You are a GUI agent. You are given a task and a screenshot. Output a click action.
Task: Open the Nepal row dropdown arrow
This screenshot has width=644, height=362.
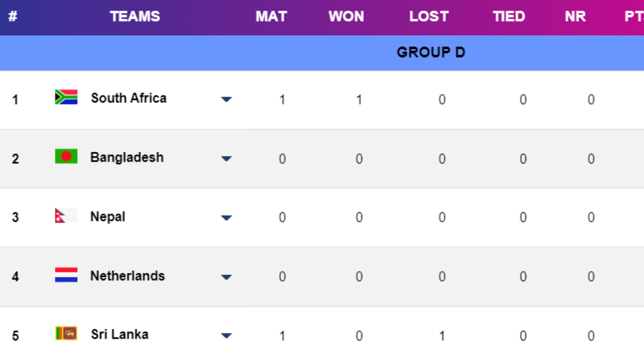coord(226,218)
